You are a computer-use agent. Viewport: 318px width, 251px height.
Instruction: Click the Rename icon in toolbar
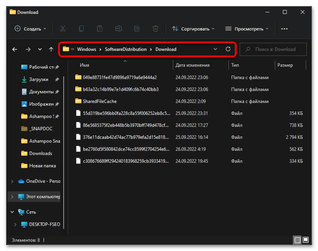[118, 29]
